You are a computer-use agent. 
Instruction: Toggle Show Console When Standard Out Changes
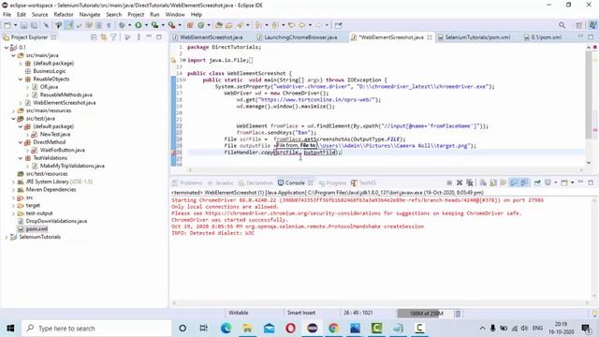pos(514,183)
